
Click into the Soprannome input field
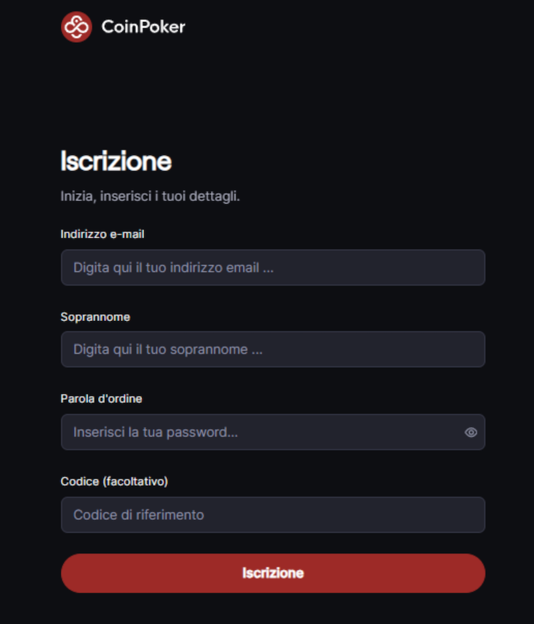pyautogui.click(x=272, y=349)
